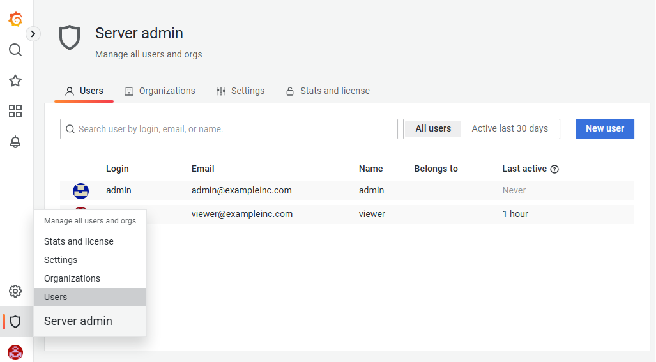
Task: Select the All users filter
Action: tap(433, 129)
